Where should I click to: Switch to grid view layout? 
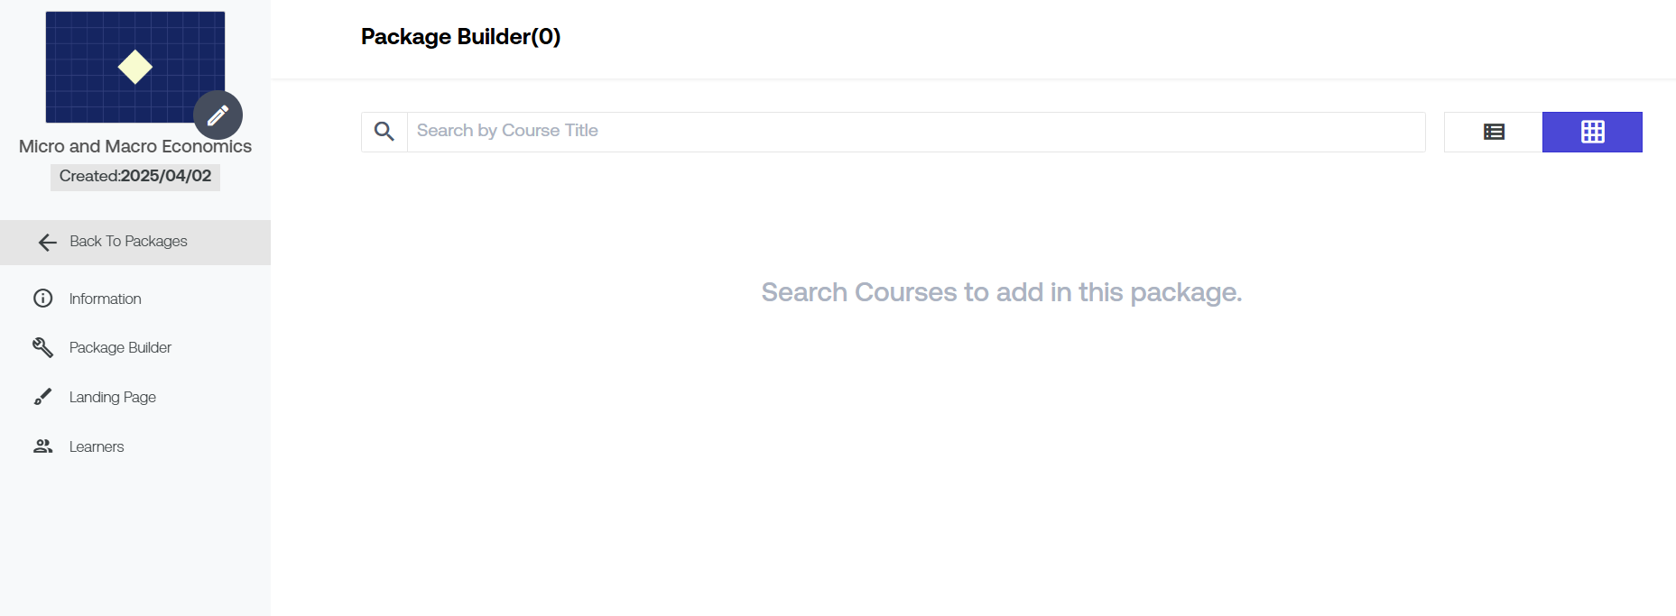(1592, 132)
